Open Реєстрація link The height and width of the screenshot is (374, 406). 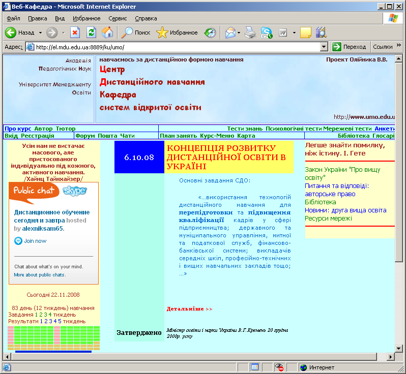pyautogui.click(x=38, y=136)
